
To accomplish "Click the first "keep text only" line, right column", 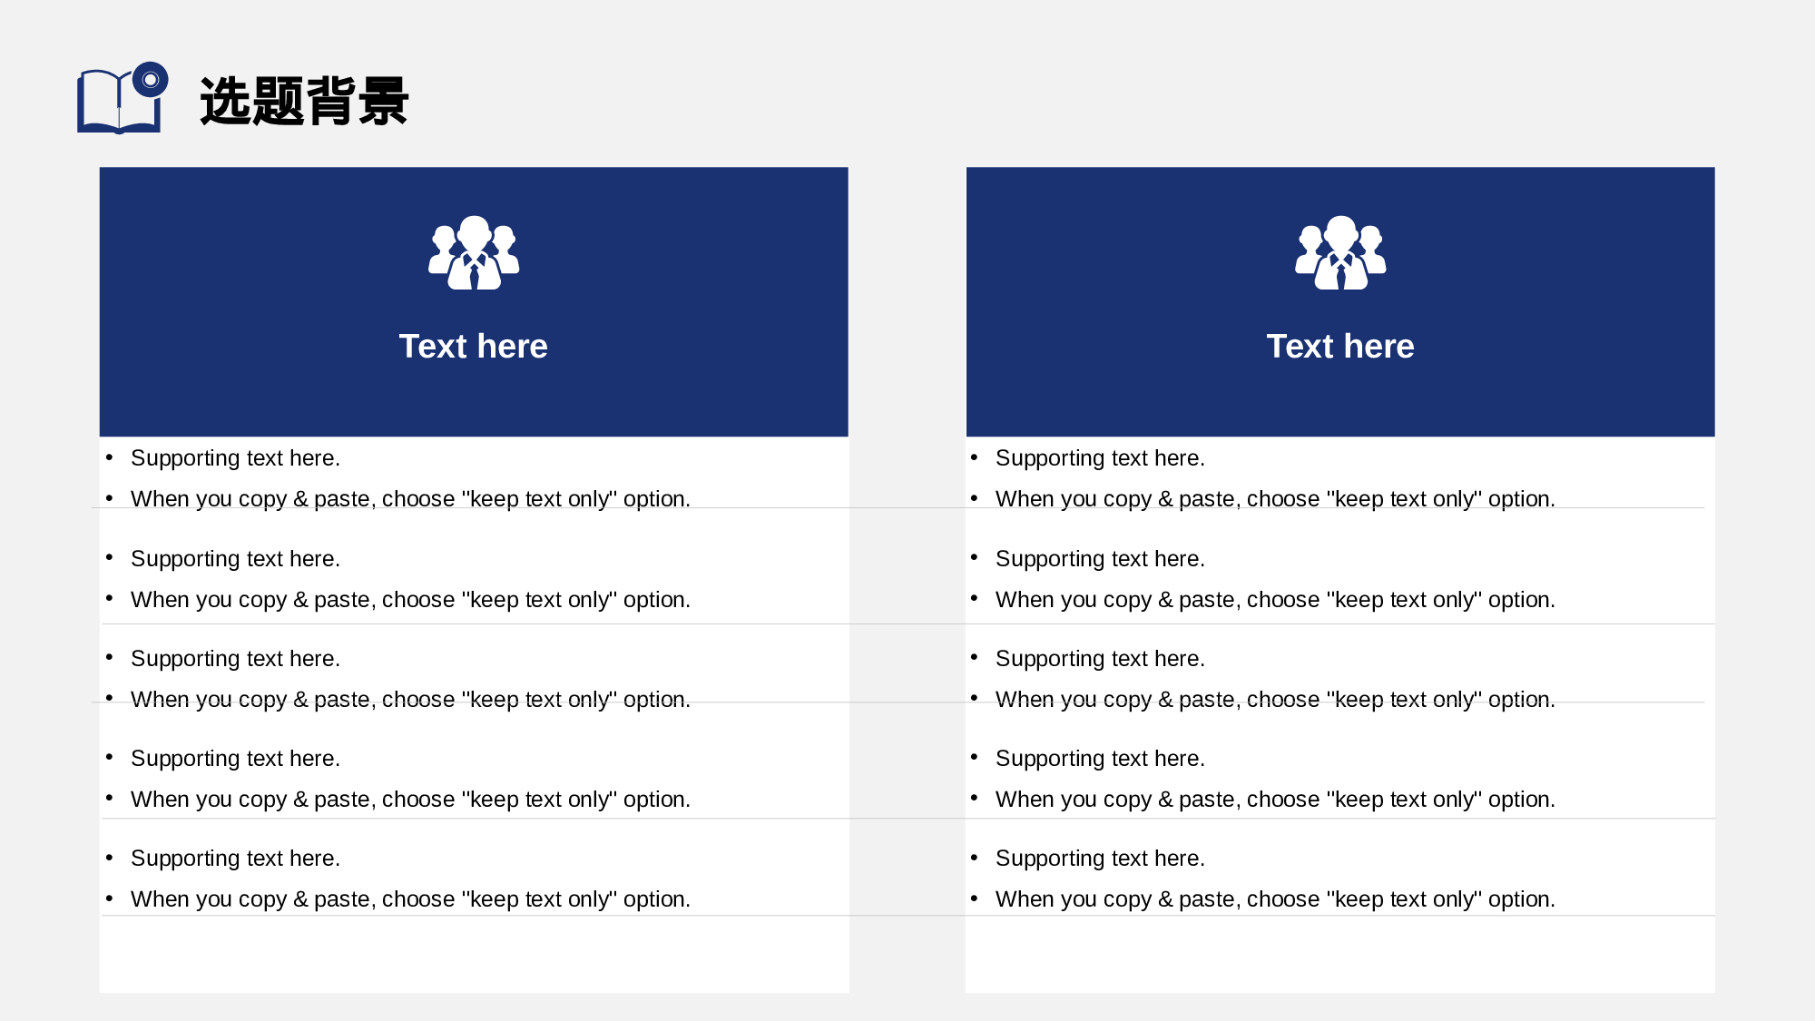I will tap(1275, 499).
